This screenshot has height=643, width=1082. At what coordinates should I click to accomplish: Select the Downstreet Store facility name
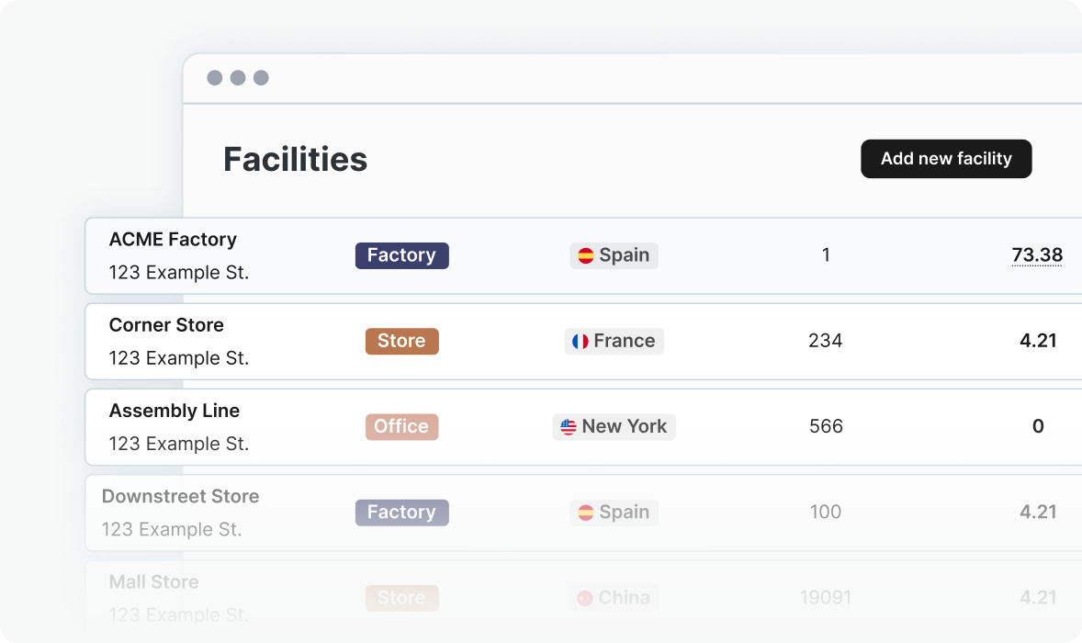(x=180, y=496)
